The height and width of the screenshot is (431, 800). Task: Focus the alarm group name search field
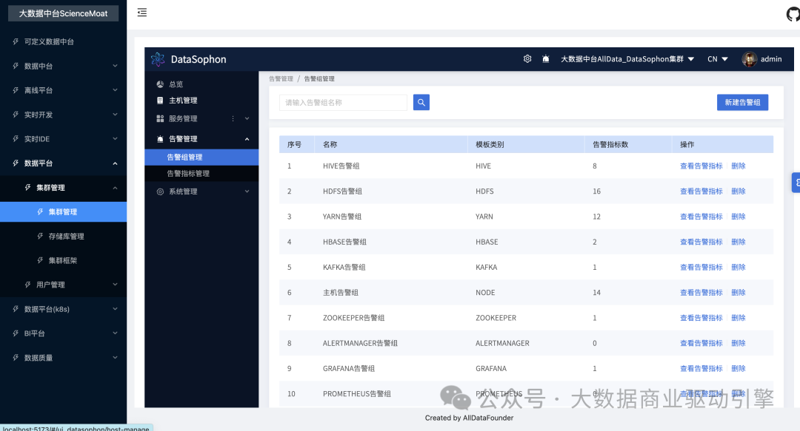343,103
